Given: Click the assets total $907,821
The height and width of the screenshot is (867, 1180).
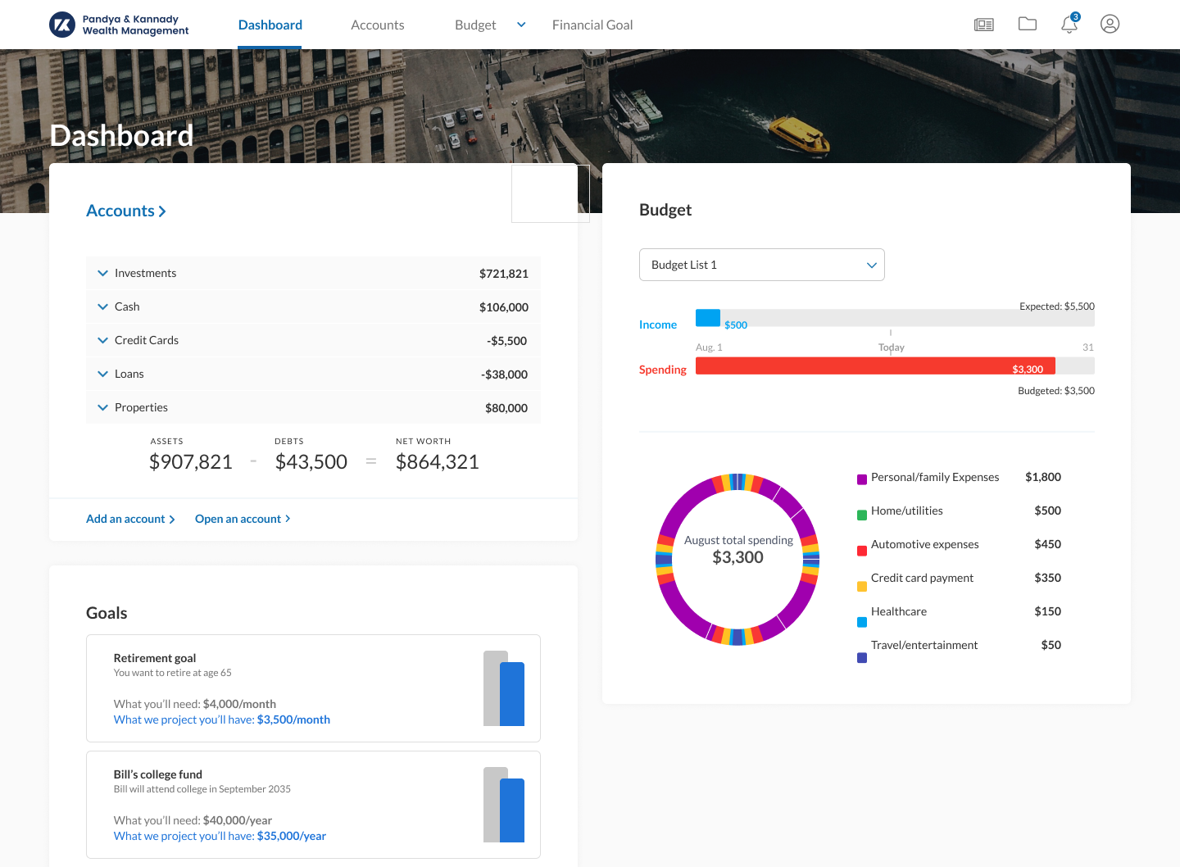Looking at the screenshot, I should click(x=191, y=462).
